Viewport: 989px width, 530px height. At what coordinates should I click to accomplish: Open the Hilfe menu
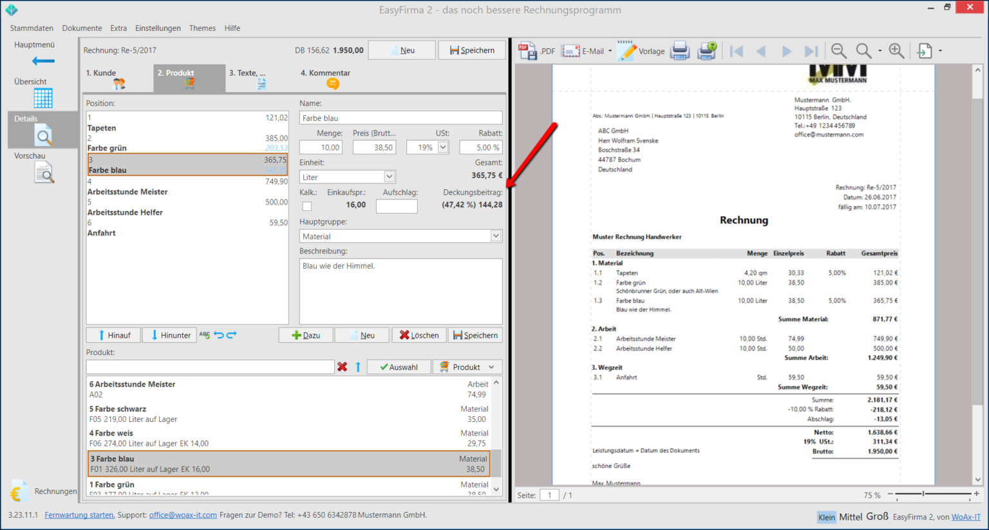[232, 28]
